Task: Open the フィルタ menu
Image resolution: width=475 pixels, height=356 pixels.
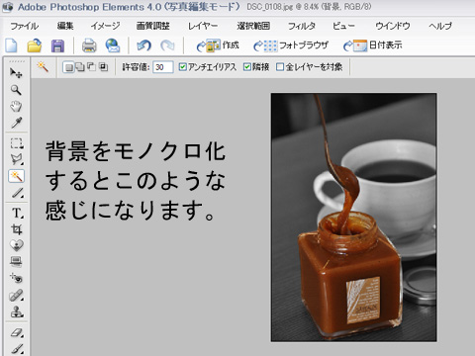Action: (x=302, y=26)
